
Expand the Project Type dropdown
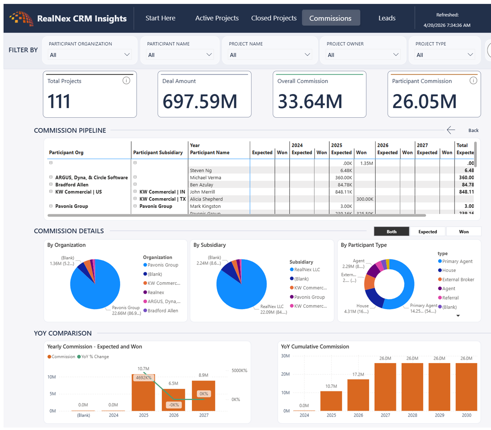pyautogui.click(x=444, y=55)
